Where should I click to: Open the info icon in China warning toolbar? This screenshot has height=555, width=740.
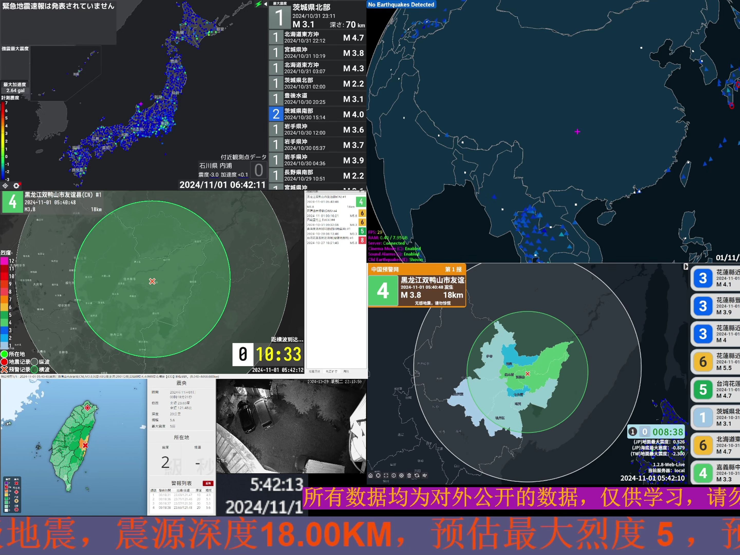pos(394,475)
